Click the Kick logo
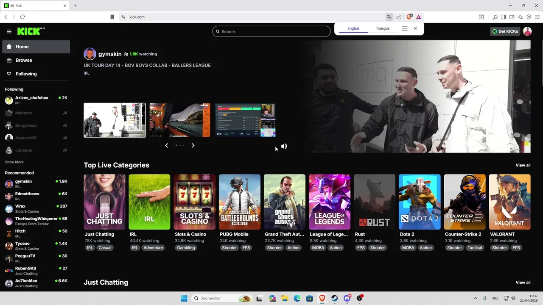The height and width of the screenshot is (305, 543). tap(31, 31)
